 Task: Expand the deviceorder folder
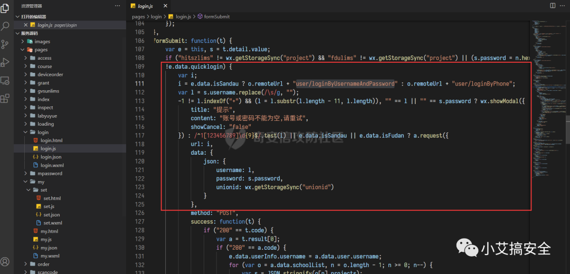click(50, 74)
